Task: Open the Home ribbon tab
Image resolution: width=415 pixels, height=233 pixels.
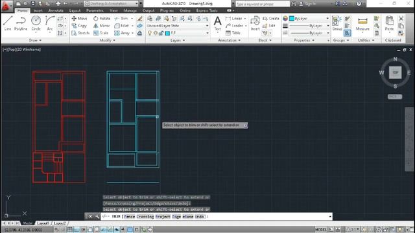Action: [x=22, y=10]
